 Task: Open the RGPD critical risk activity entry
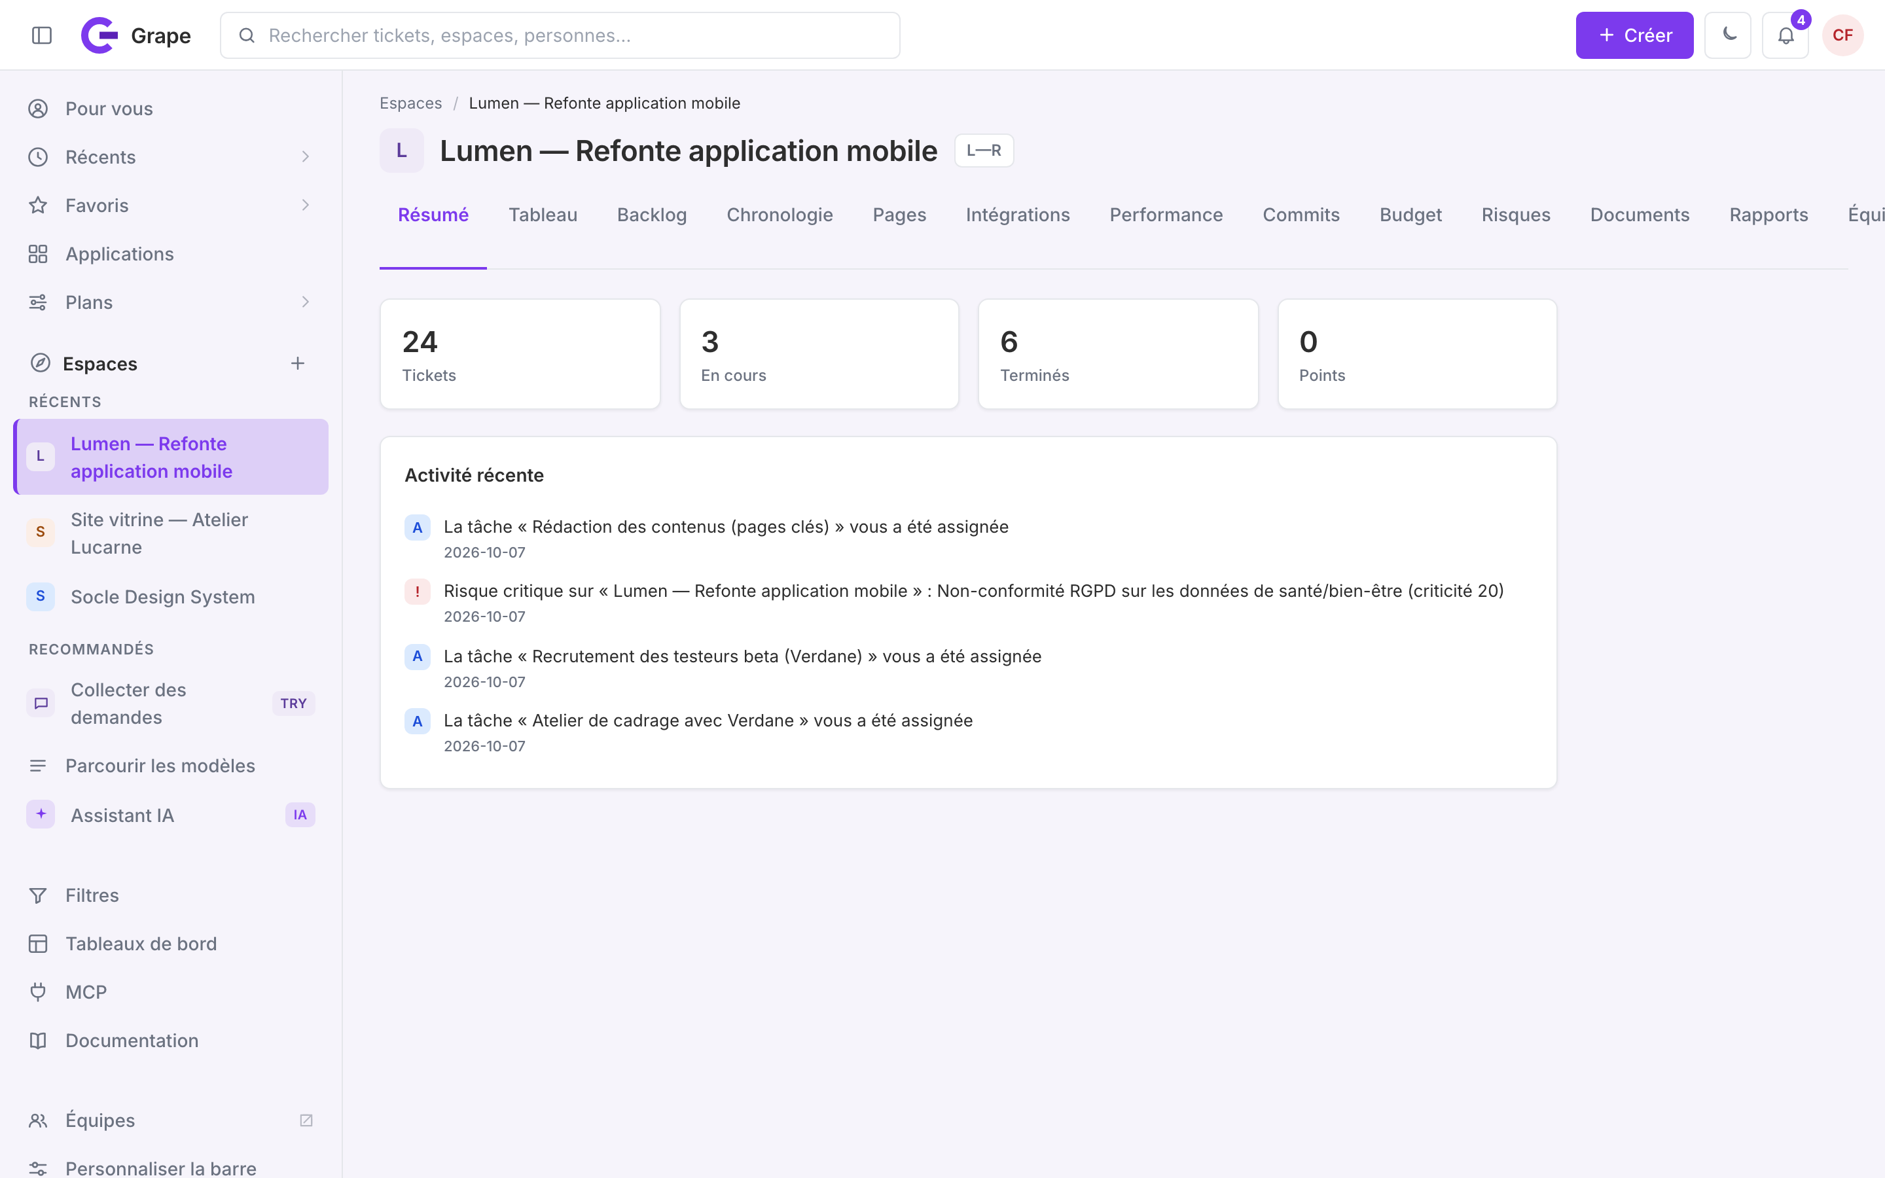tap(968, 603)
